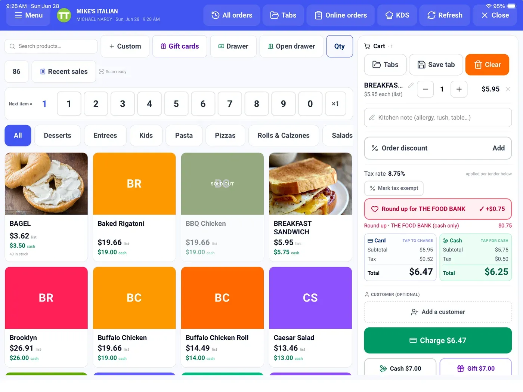
Task: Show Rolls & Calzones category
Action: point(284,135)
